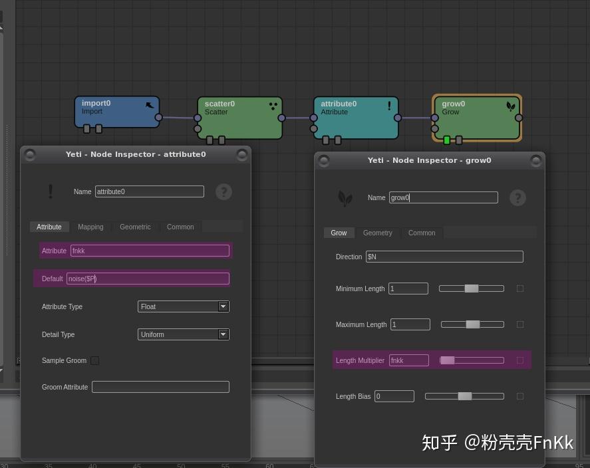The image size is (590, 468).
Task: Switch to the Mapping tab in attribute0 inspector
Action: pos(90,227)
